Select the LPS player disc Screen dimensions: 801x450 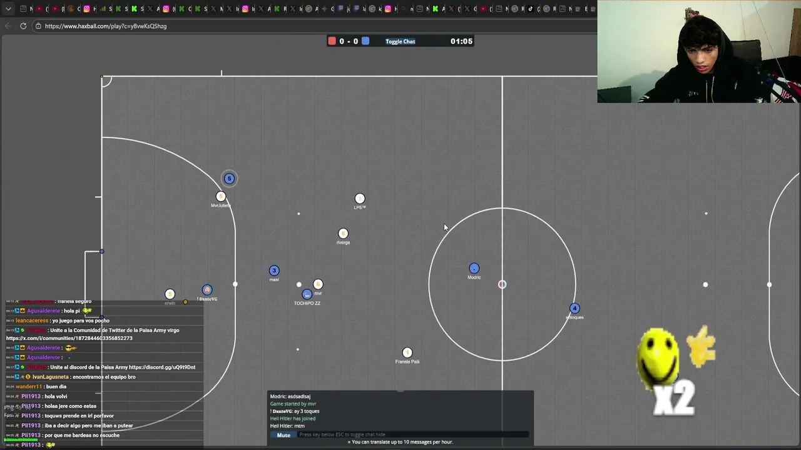pos(360,199)
